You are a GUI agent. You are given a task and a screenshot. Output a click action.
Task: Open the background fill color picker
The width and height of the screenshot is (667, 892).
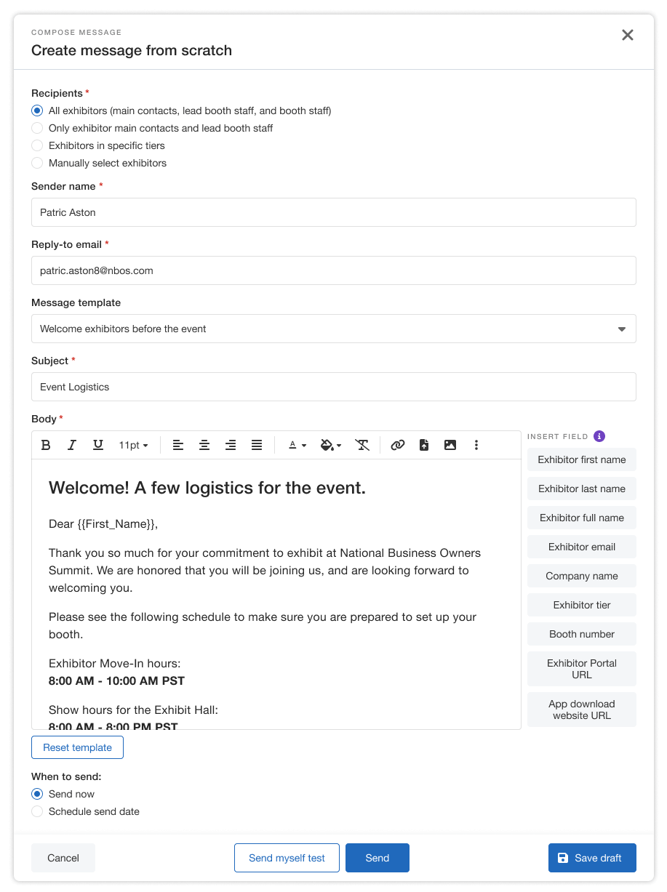[331, 445]
